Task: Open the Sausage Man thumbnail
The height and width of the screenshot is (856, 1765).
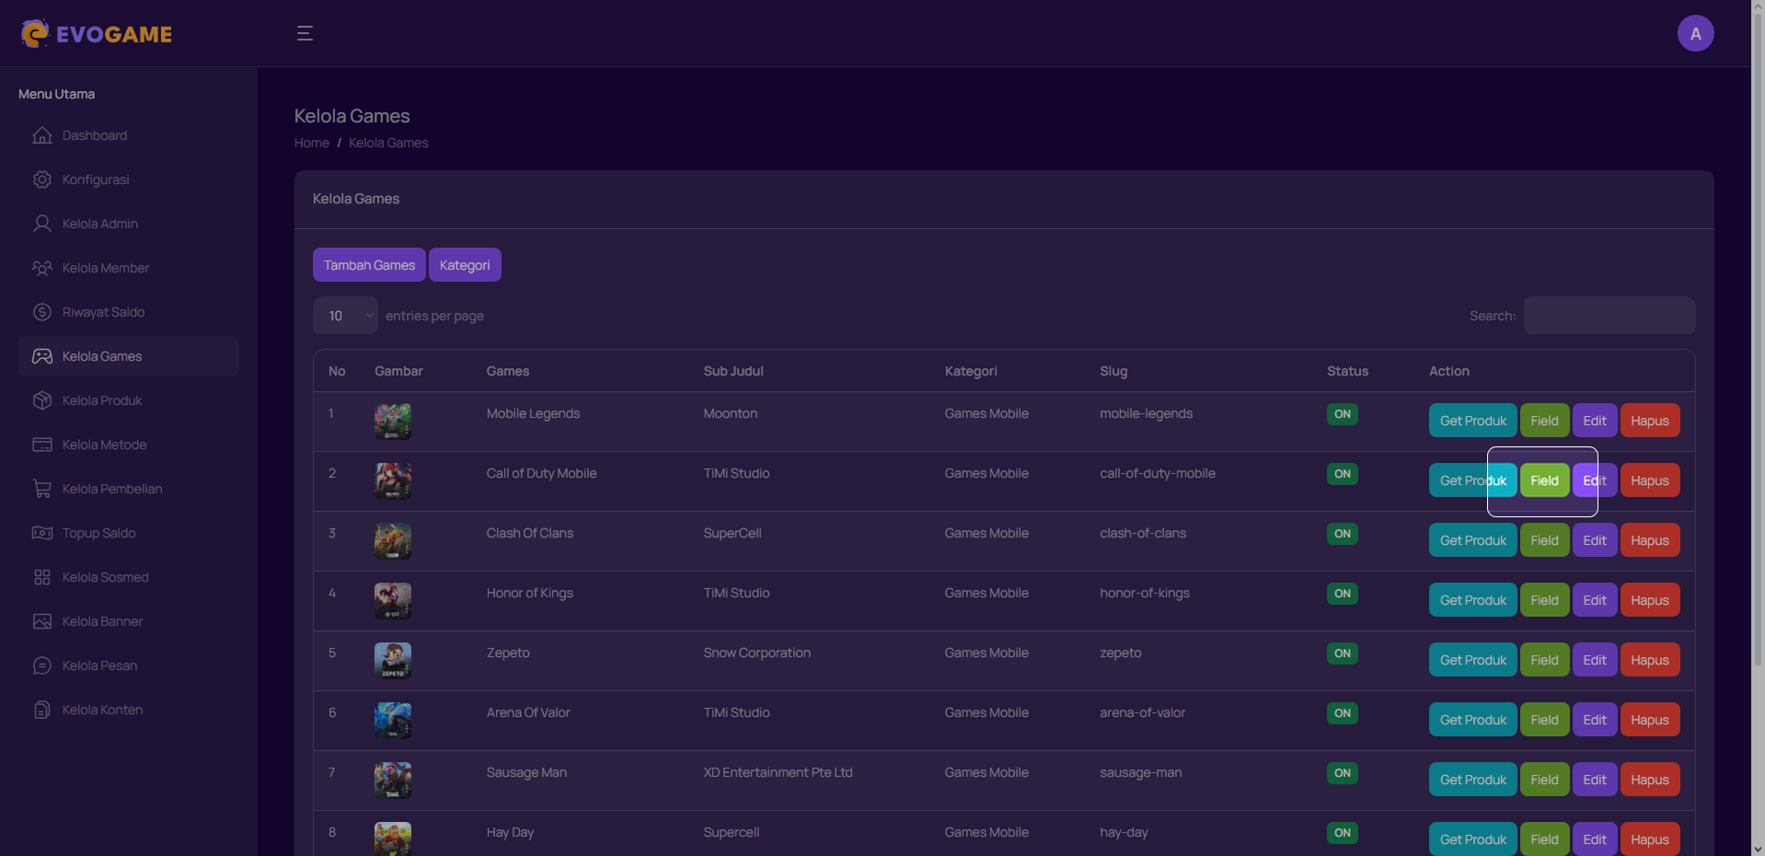Action: [x=393, y=781]
